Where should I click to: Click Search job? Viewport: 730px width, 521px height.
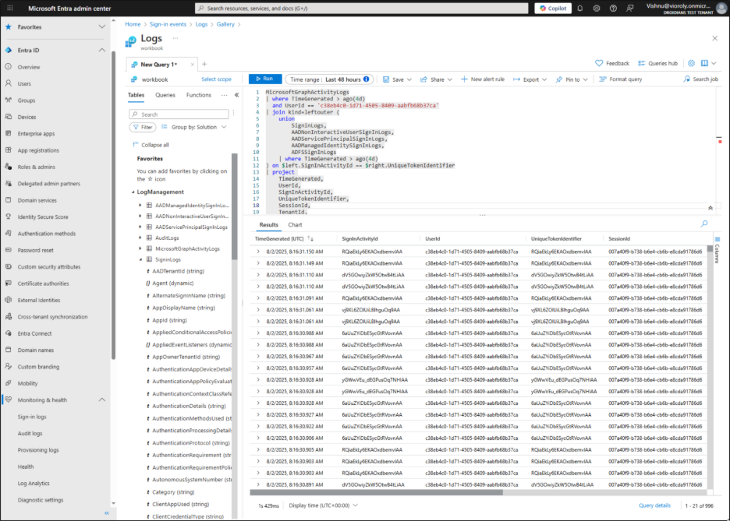coord(700,79)
